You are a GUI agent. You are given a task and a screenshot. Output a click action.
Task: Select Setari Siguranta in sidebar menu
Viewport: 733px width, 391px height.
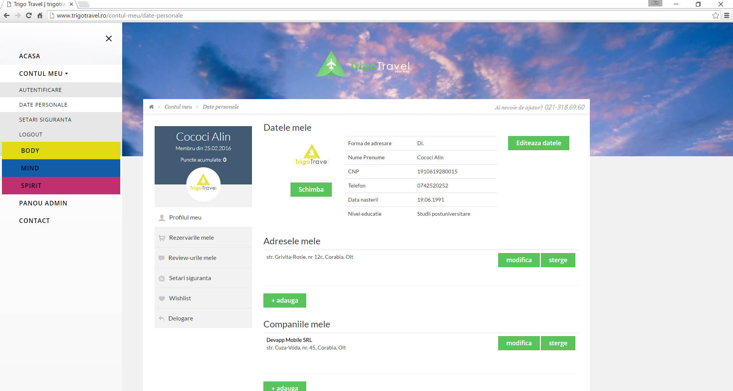click(45, 120)
